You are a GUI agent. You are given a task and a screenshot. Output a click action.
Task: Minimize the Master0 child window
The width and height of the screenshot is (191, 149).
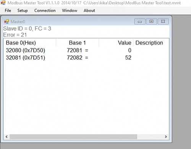click(140, 21)
